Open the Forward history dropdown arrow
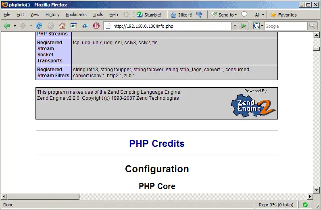 tap(31, 26)
